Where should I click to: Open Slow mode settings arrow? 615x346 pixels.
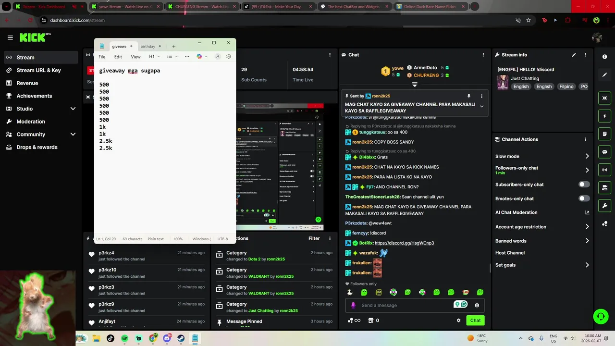587,156
